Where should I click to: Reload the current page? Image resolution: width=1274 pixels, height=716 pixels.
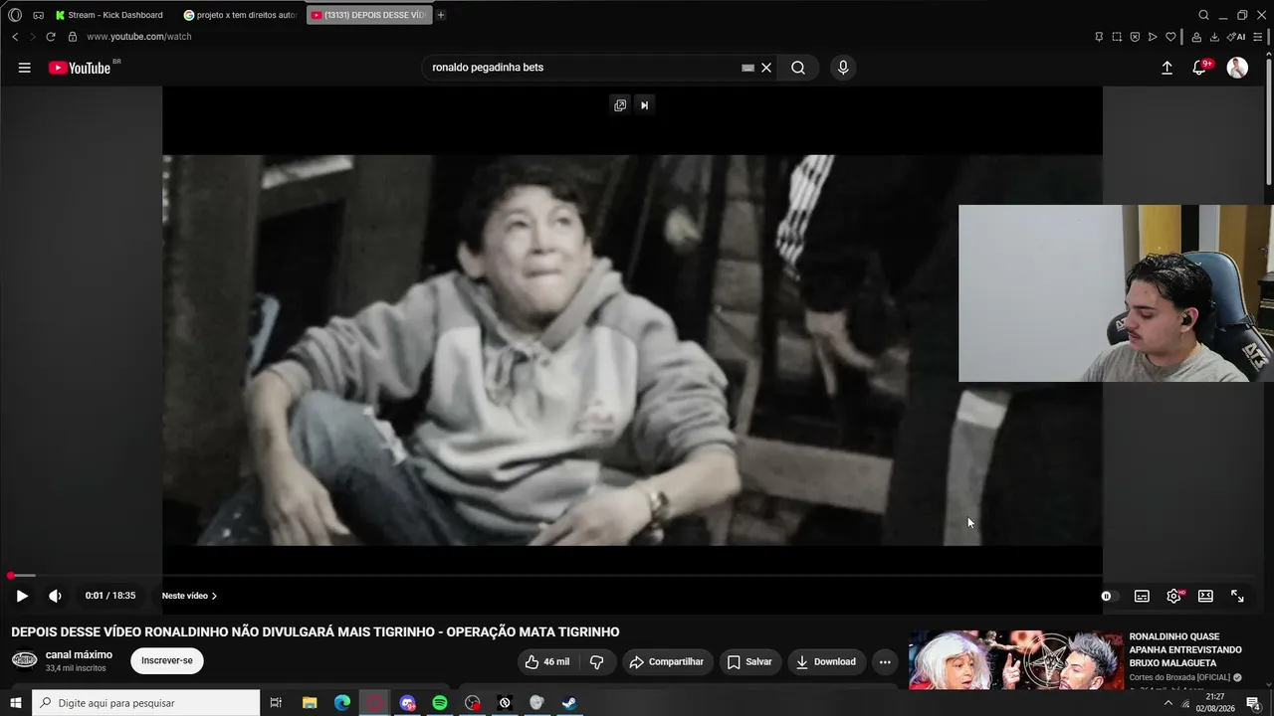(x=51, y=37)
